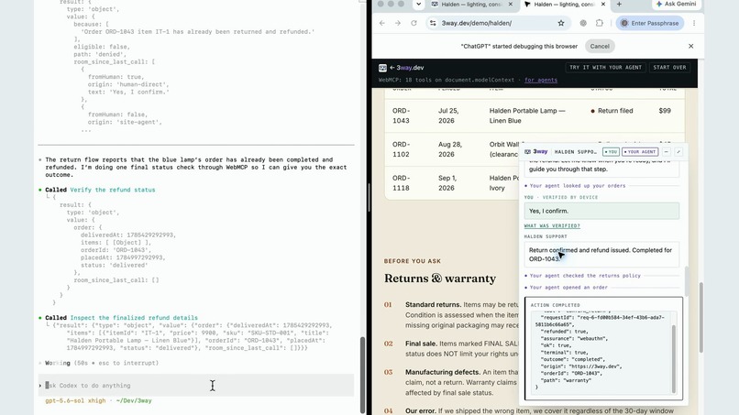Open the Extensions puzzle icon
The height and width of the screenshot is (415, 739).
(599, 23)
